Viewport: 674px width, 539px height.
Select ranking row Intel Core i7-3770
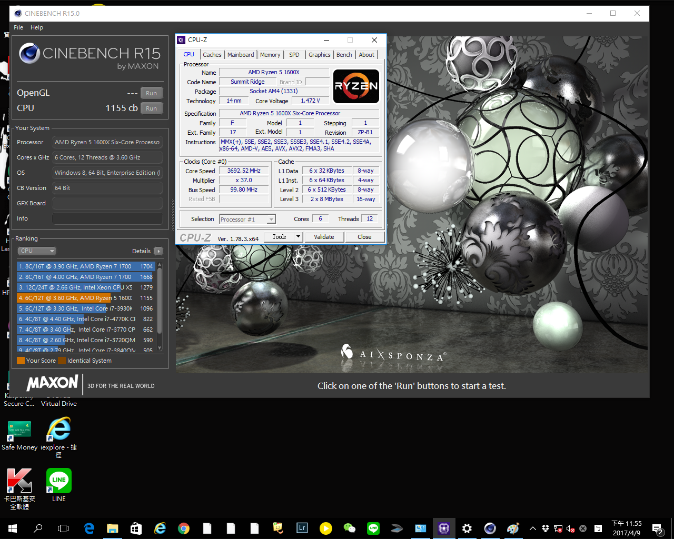(x=86, y=330)
